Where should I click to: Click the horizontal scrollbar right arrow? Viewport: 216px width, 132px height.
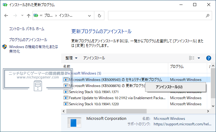(208, 111)
